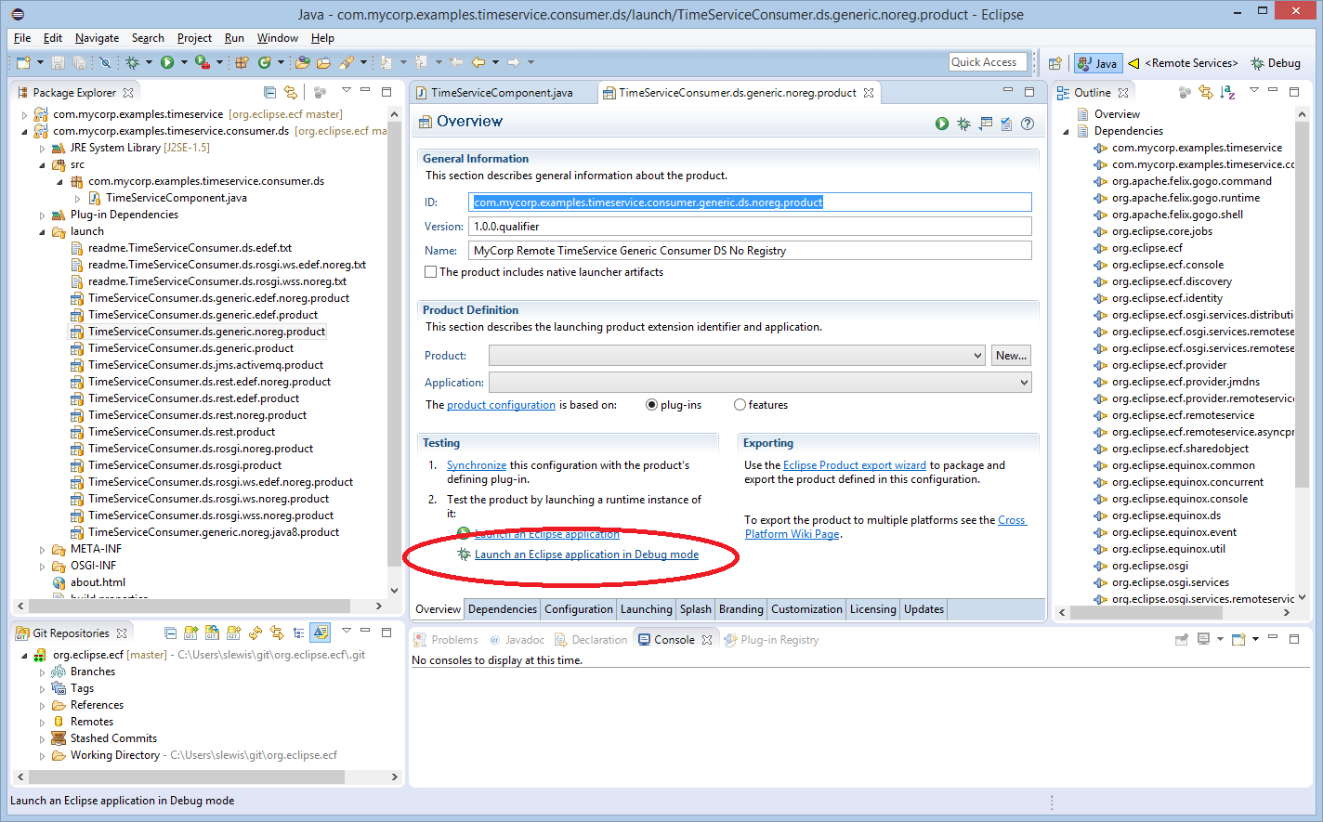Click Refresh icon in Git Repositories view
The width and height of the screenshot is (1323, 822).
[255, 633]
